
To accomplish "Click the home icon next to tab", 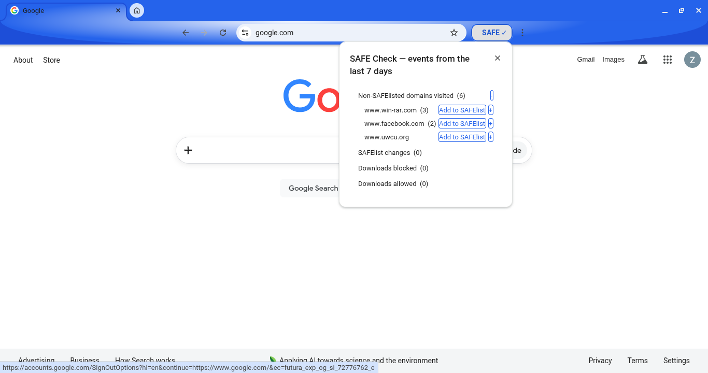I will pyautogui.click(x=137, y=10).
